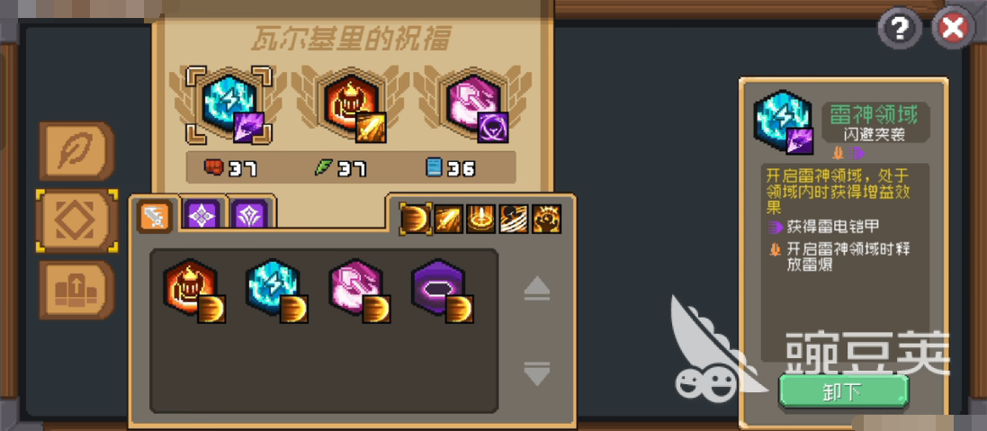Filter by the raised fist rune
The height and width of the screenshot is (431, 987).
[x=546, y=219]
